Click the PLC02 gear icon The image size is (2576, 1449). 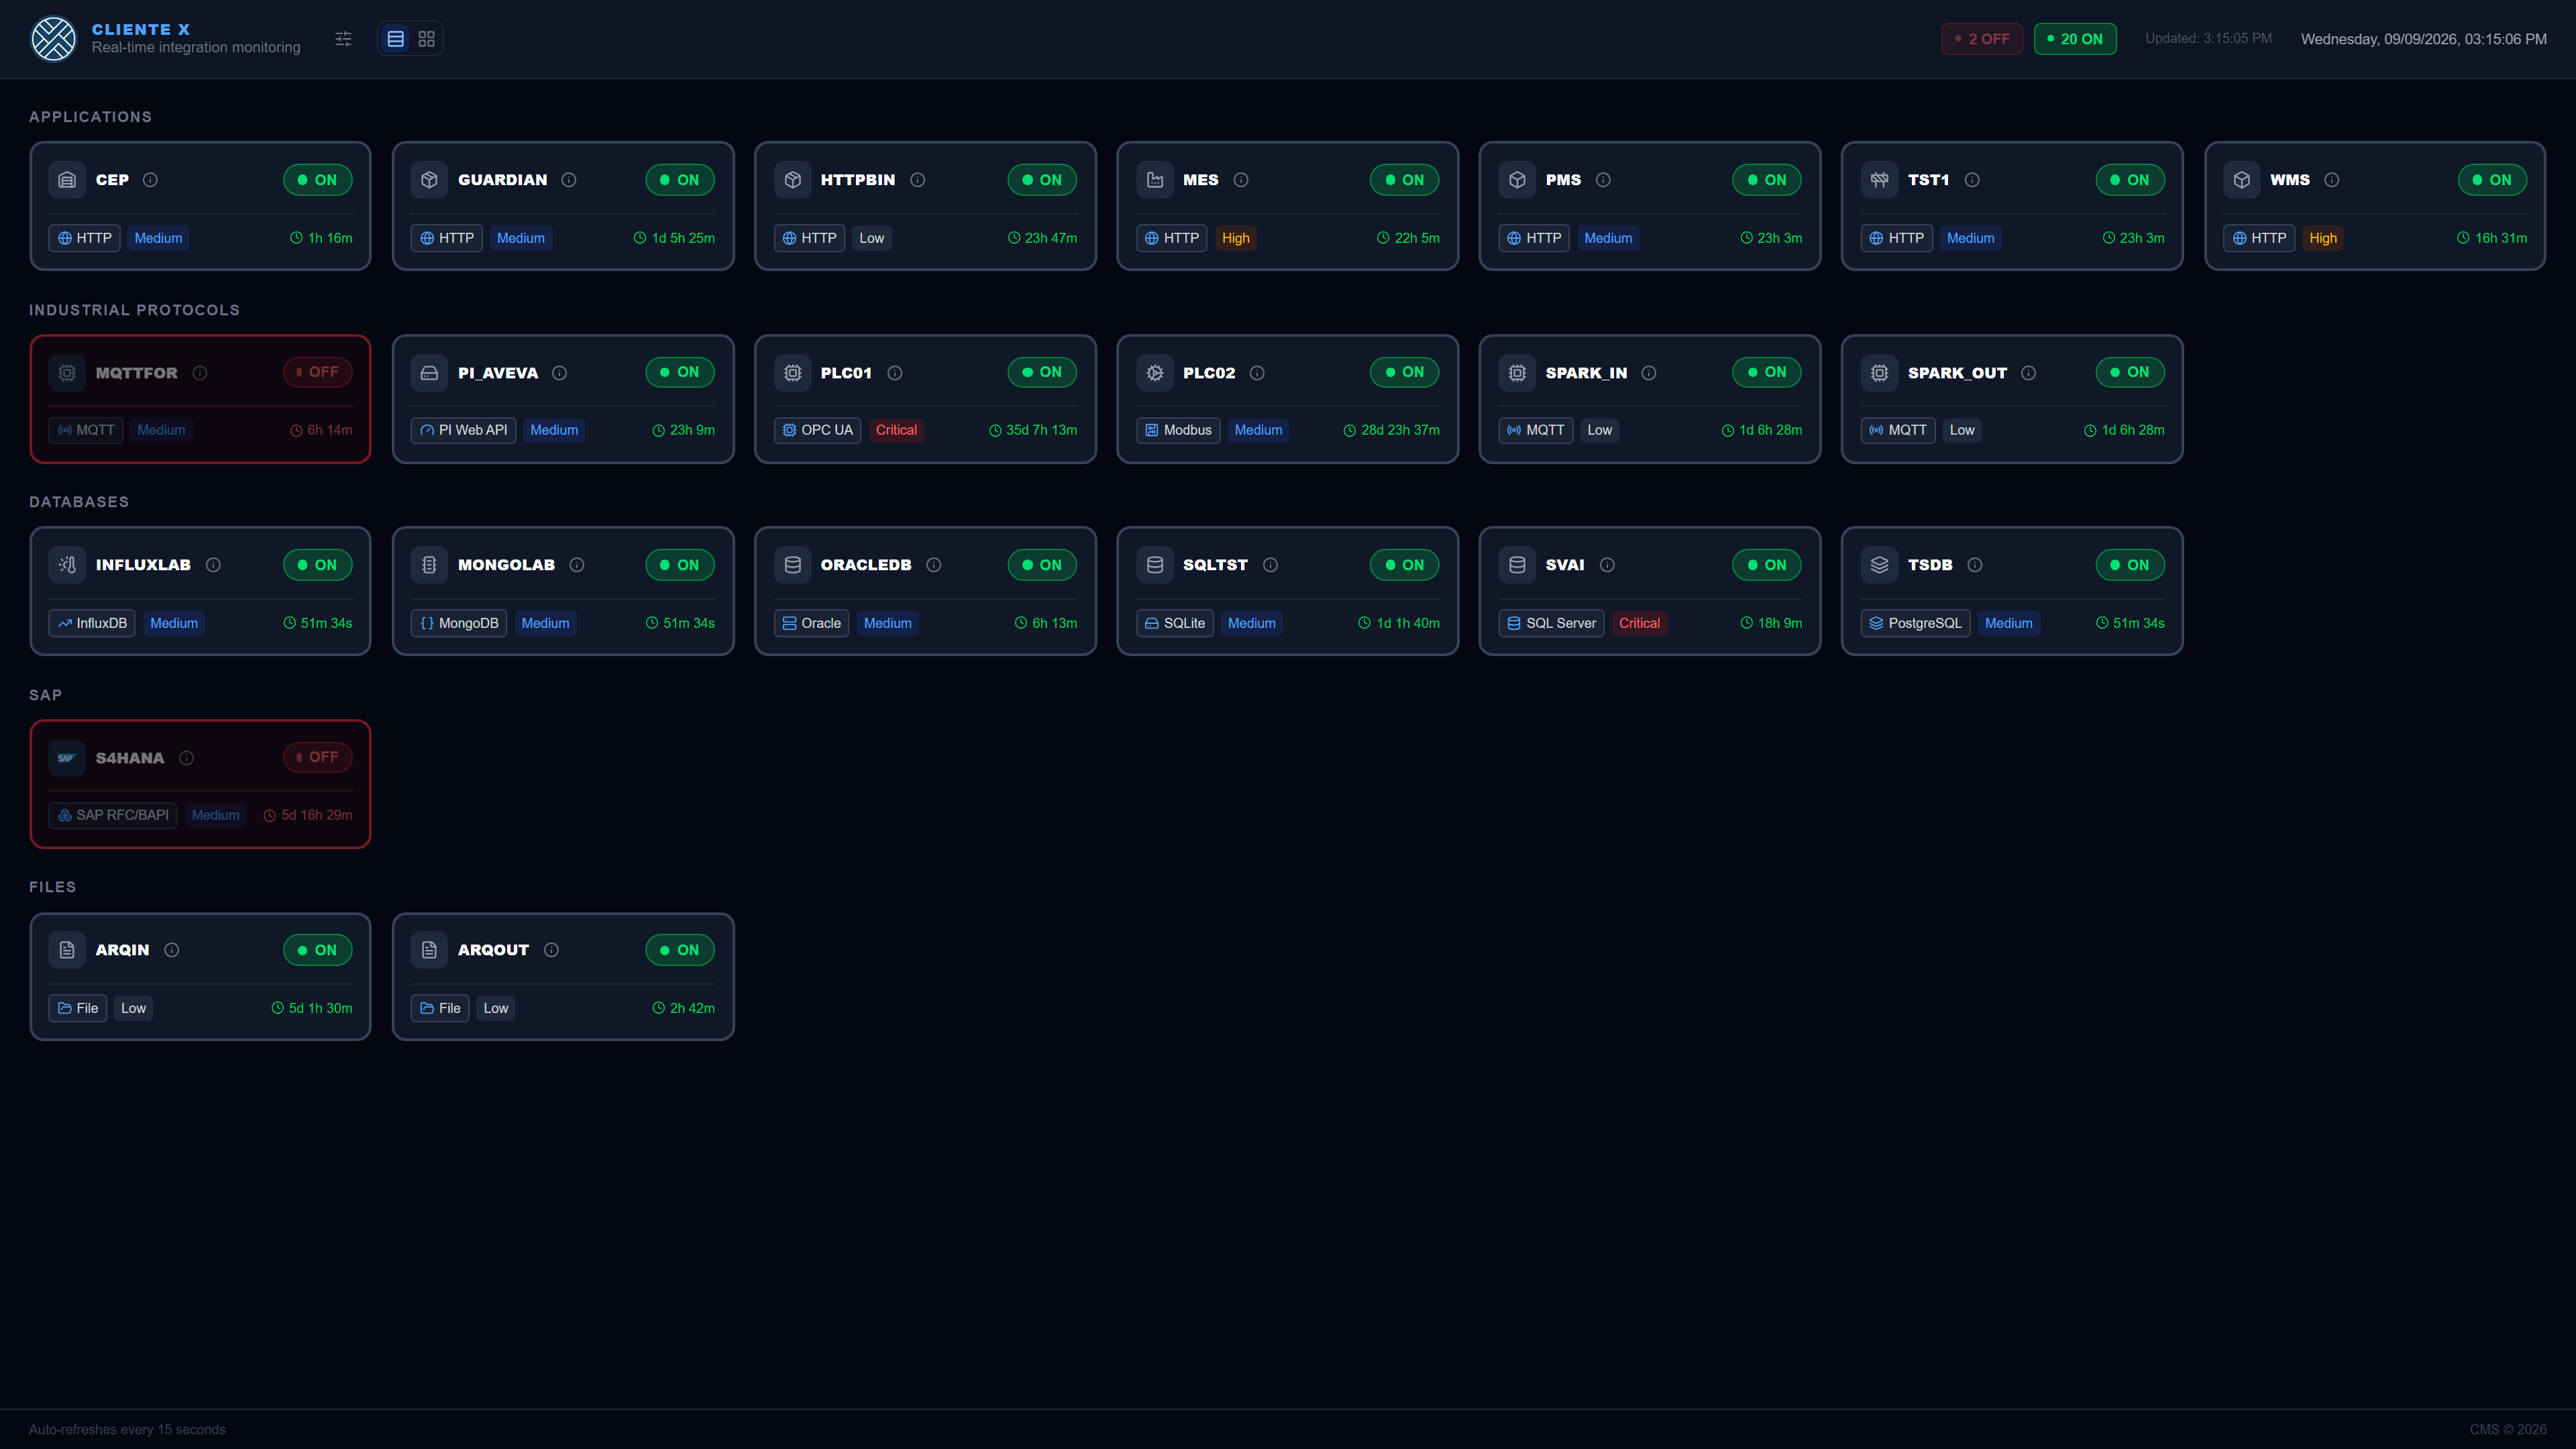point(1155,373)
